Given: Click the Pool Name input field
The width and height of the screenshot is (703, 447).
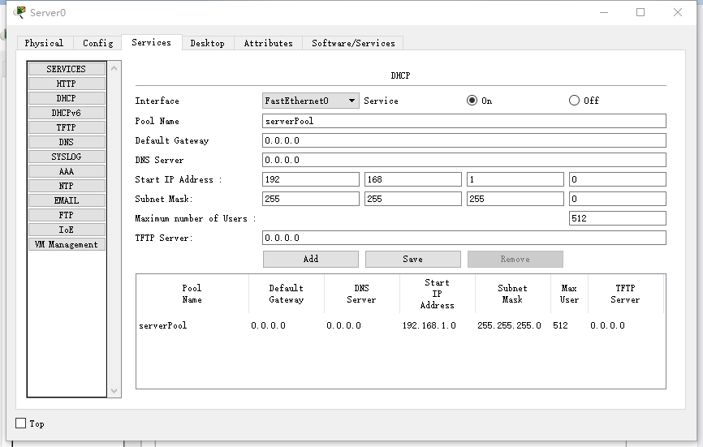Looking at the screenshot, I should click(464, 121).
